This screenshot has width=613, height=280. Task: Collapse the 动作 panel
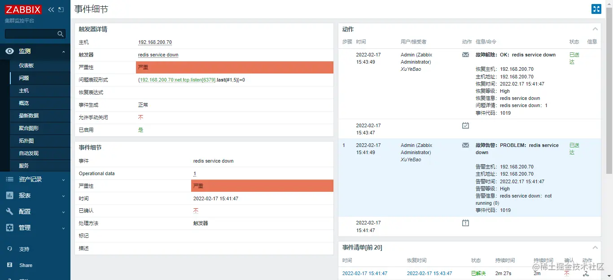[x=595, y=29]
